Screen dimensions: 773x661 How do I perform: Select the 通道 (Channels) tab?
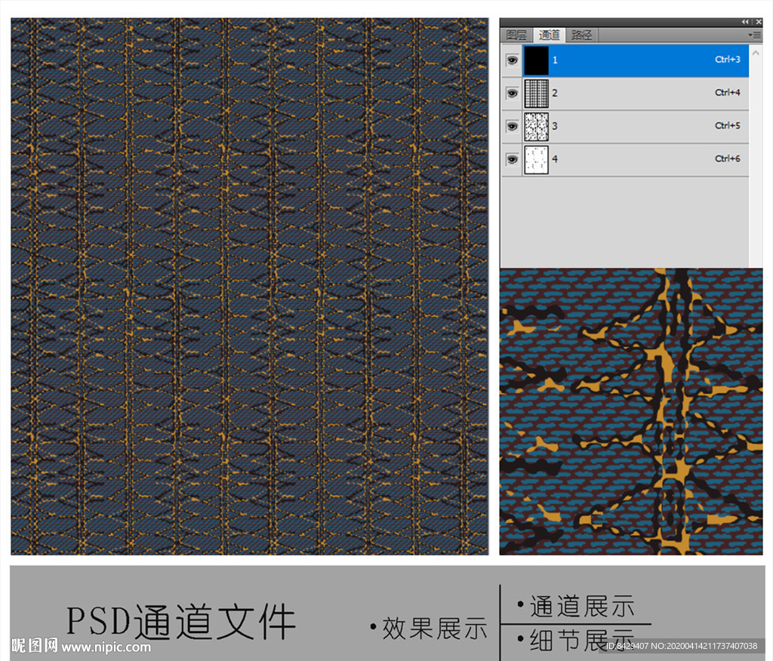pos(549,35)
